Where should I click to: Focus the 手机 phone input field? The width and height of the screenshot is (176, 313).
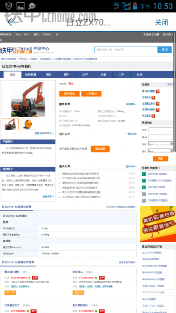click(161, 130)
